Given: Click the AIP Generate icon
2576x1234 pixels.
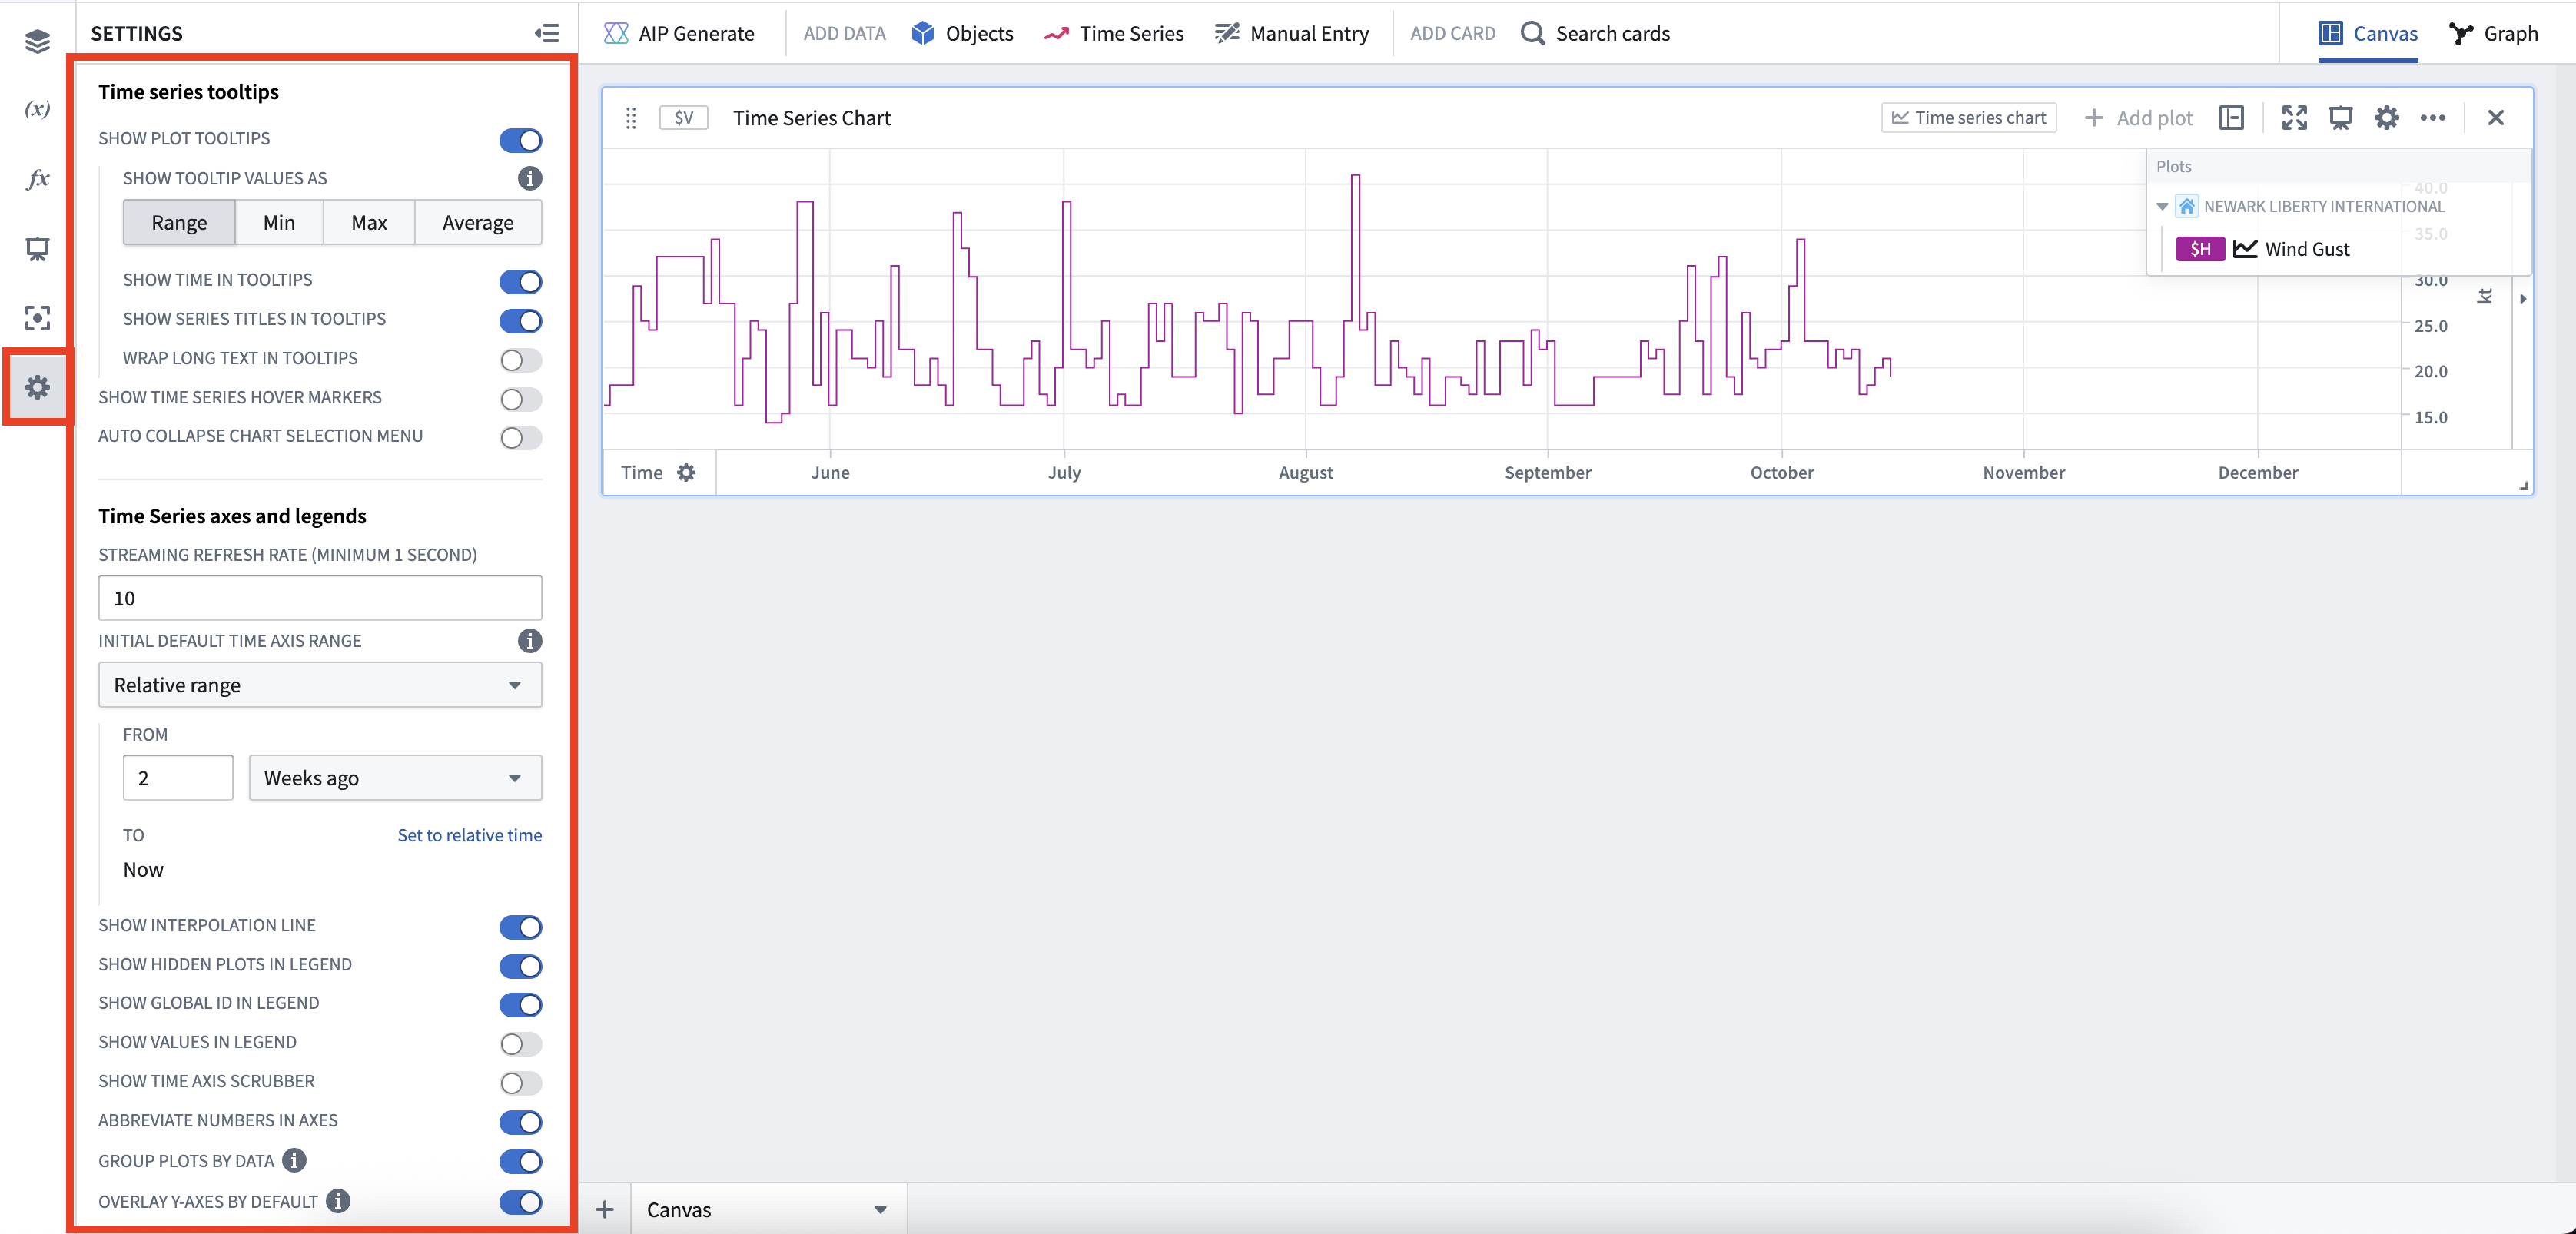Looking at the screenshot, I should (617, 33).
